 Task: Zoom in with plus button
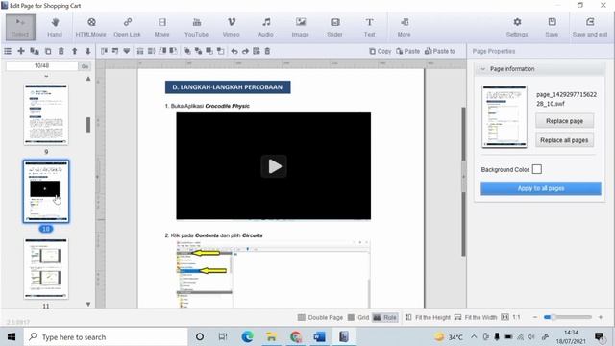pyautogui.click(x=600, y=317)
